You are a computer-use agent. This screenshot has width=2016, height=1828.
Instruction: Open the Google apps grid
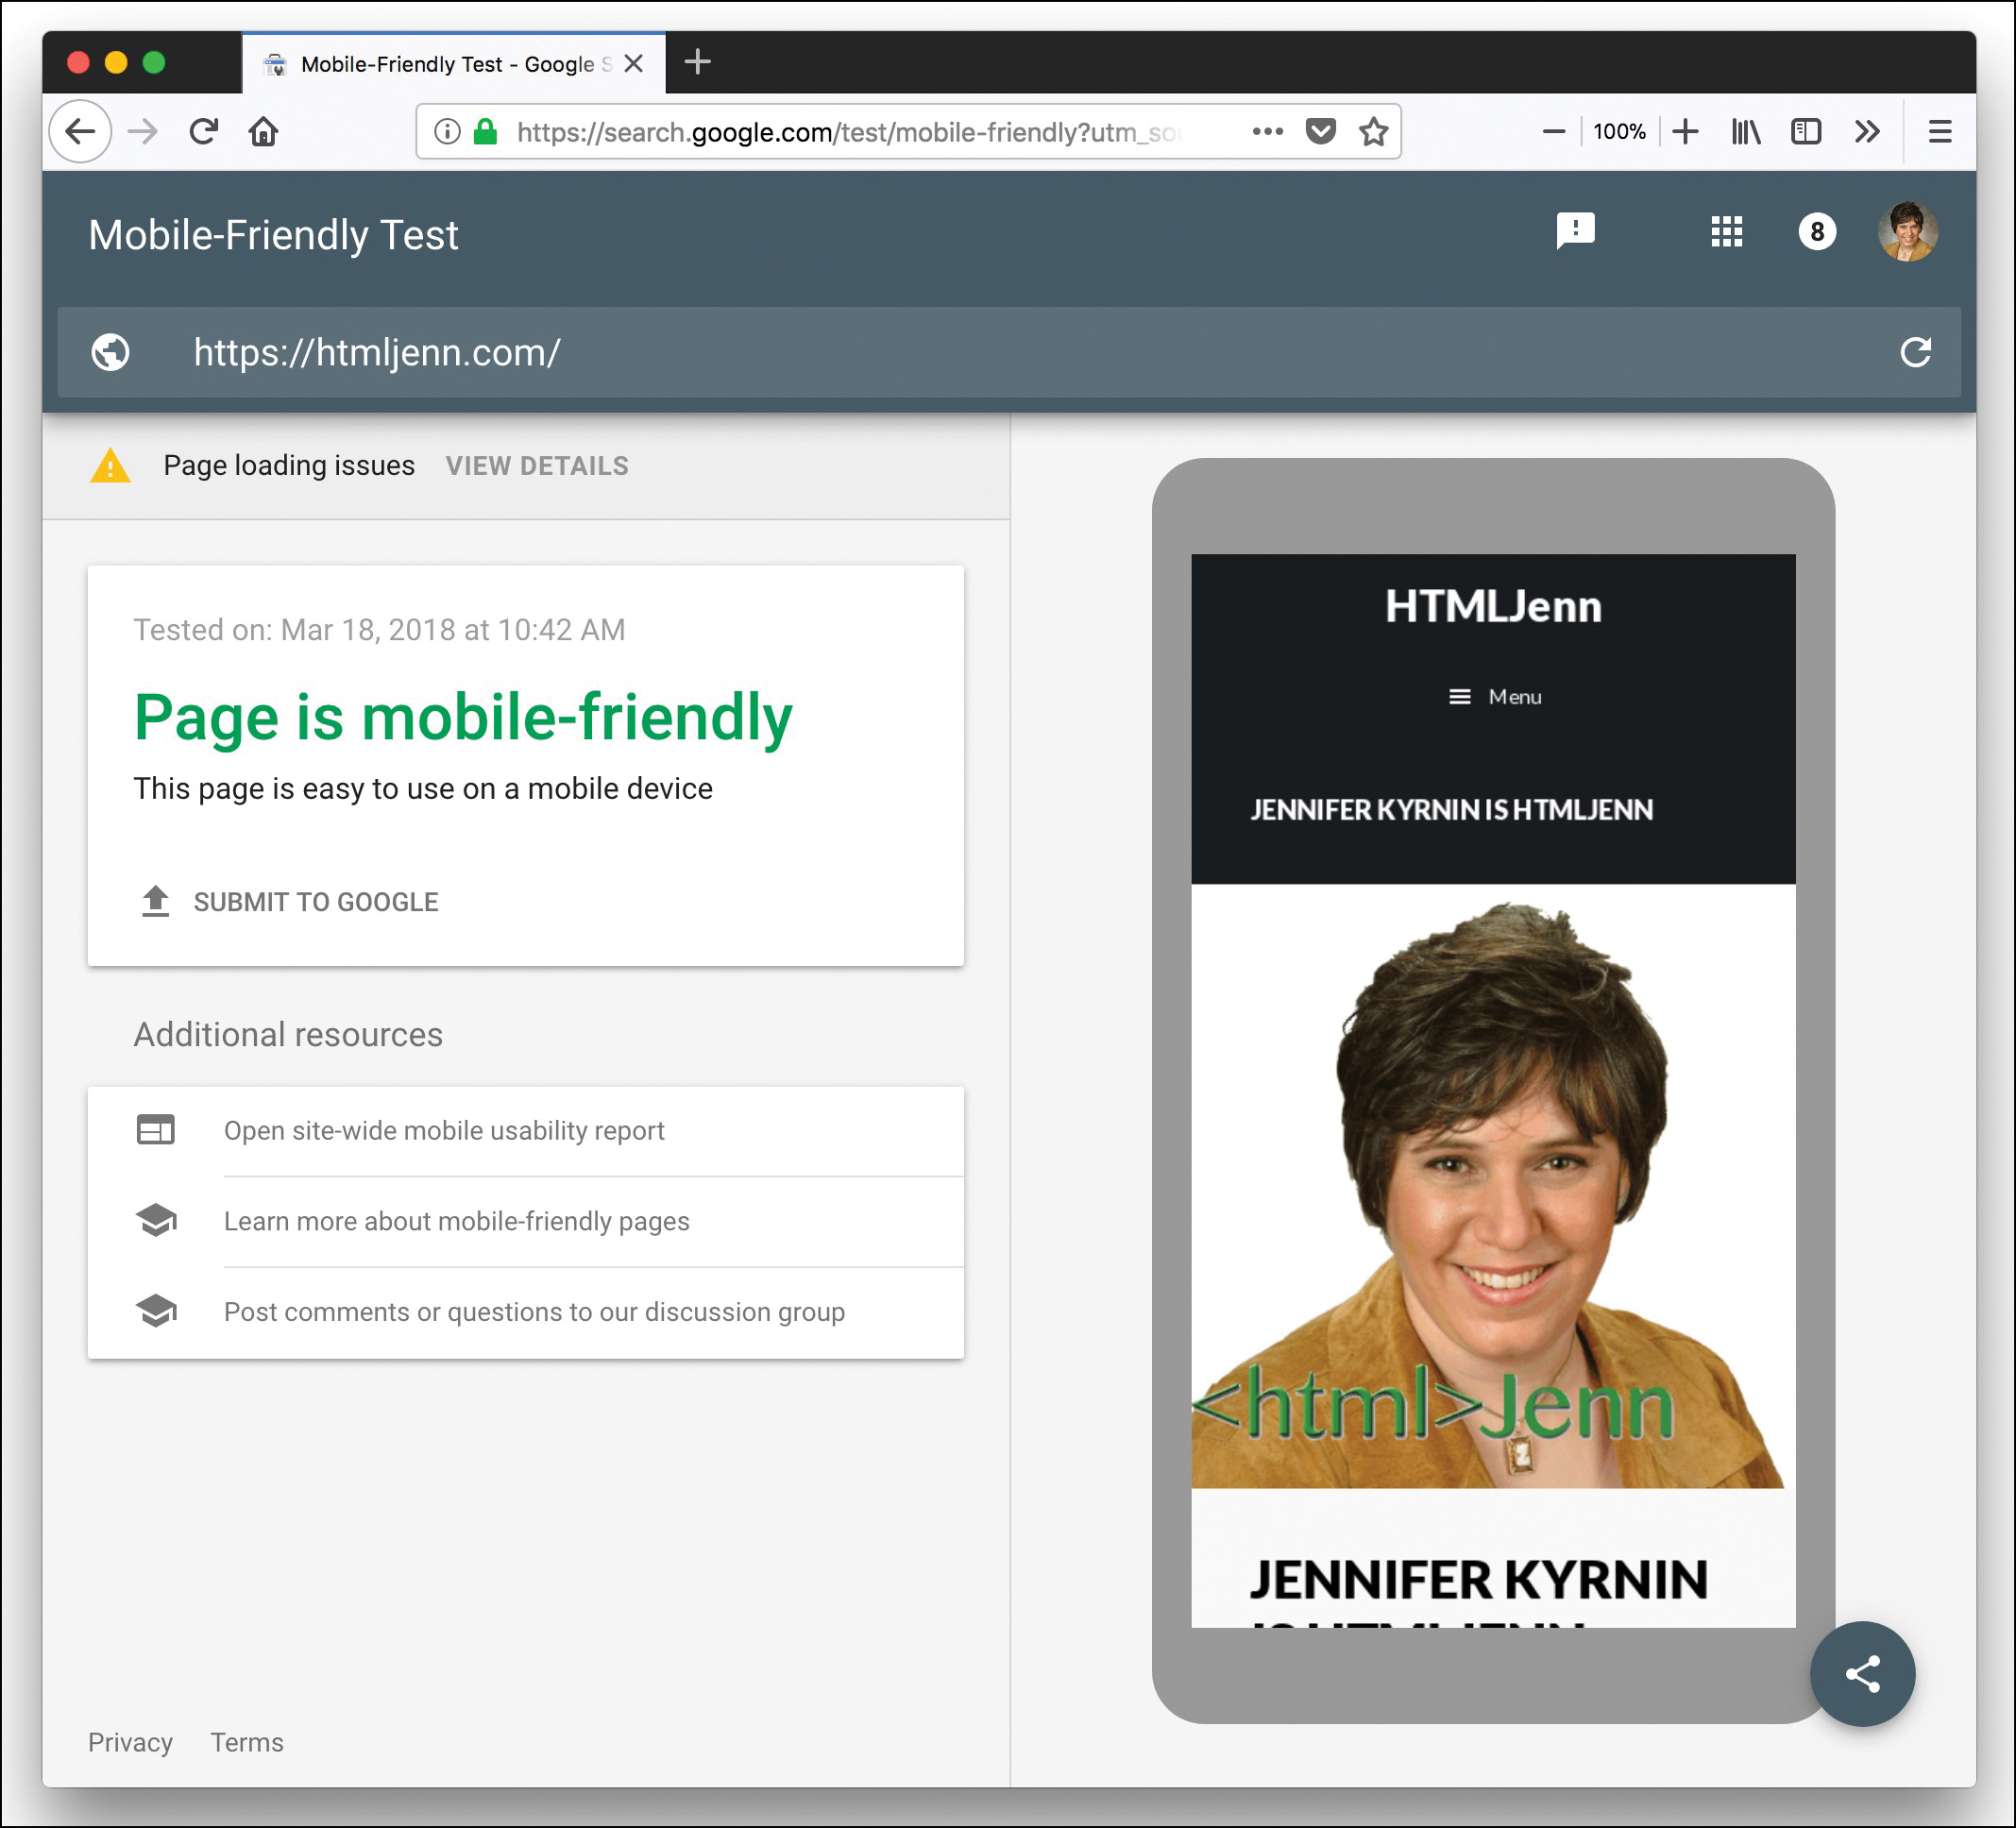[x=1726, y=232]
